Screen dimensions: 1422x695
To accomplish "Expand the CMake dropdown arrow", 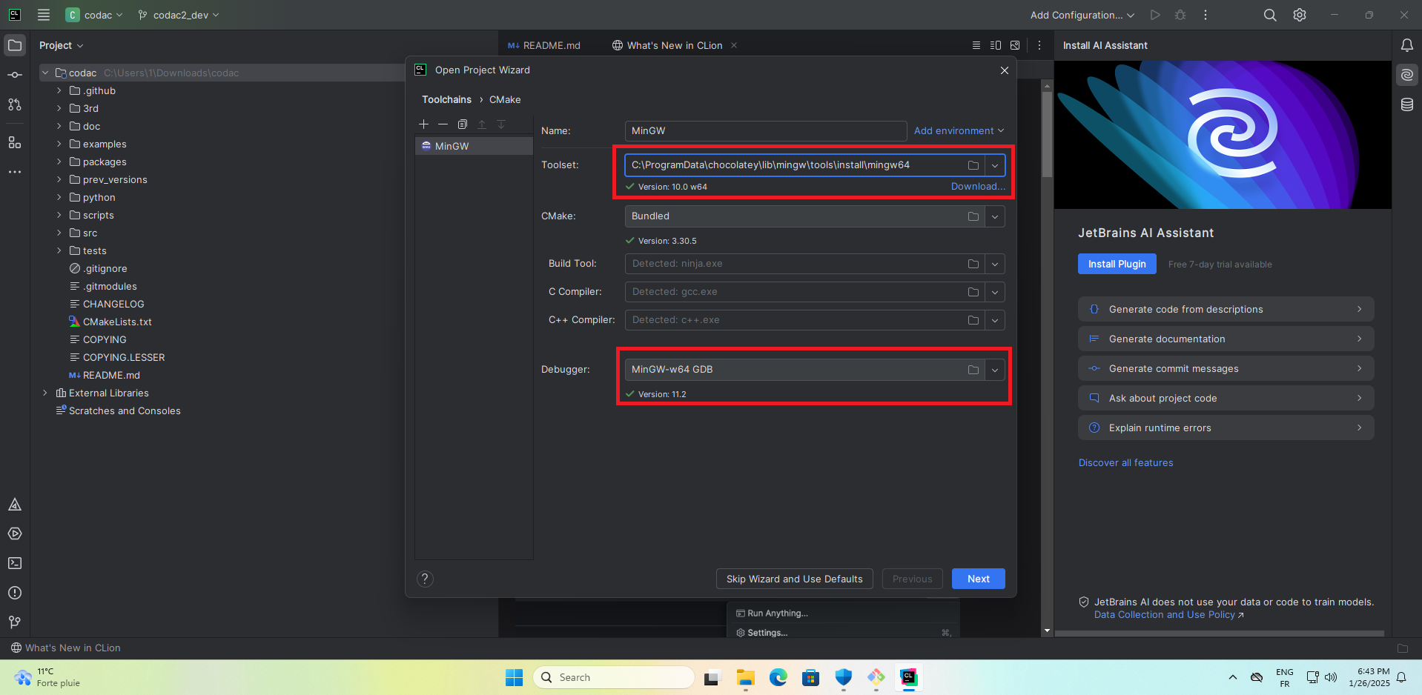I will [995, 216].
